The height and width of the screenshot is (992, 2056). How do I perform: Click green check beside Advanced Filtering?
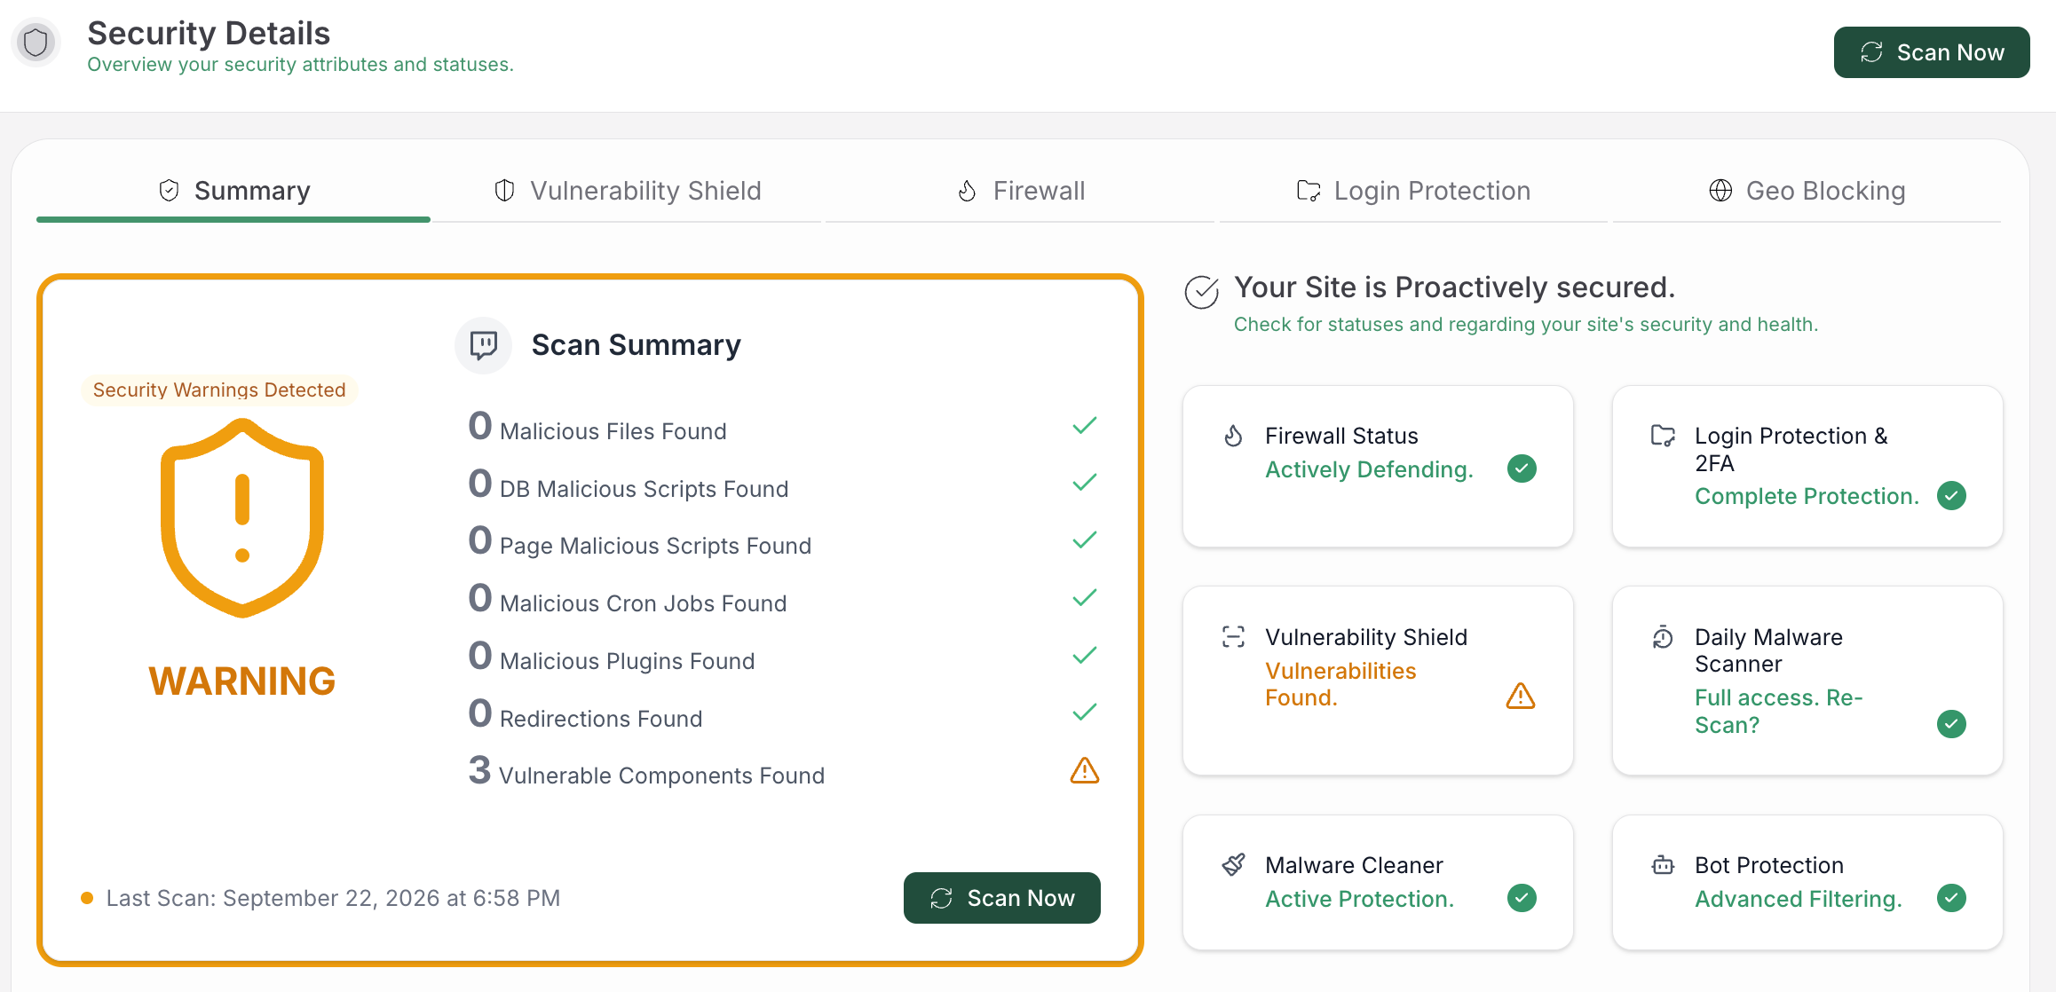(x=1951, y=898)
